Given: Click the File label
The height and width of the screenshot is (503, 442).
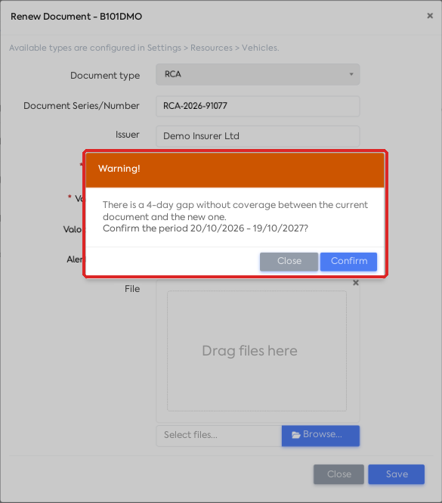Looking at the screenshot, I should [132, 289].
